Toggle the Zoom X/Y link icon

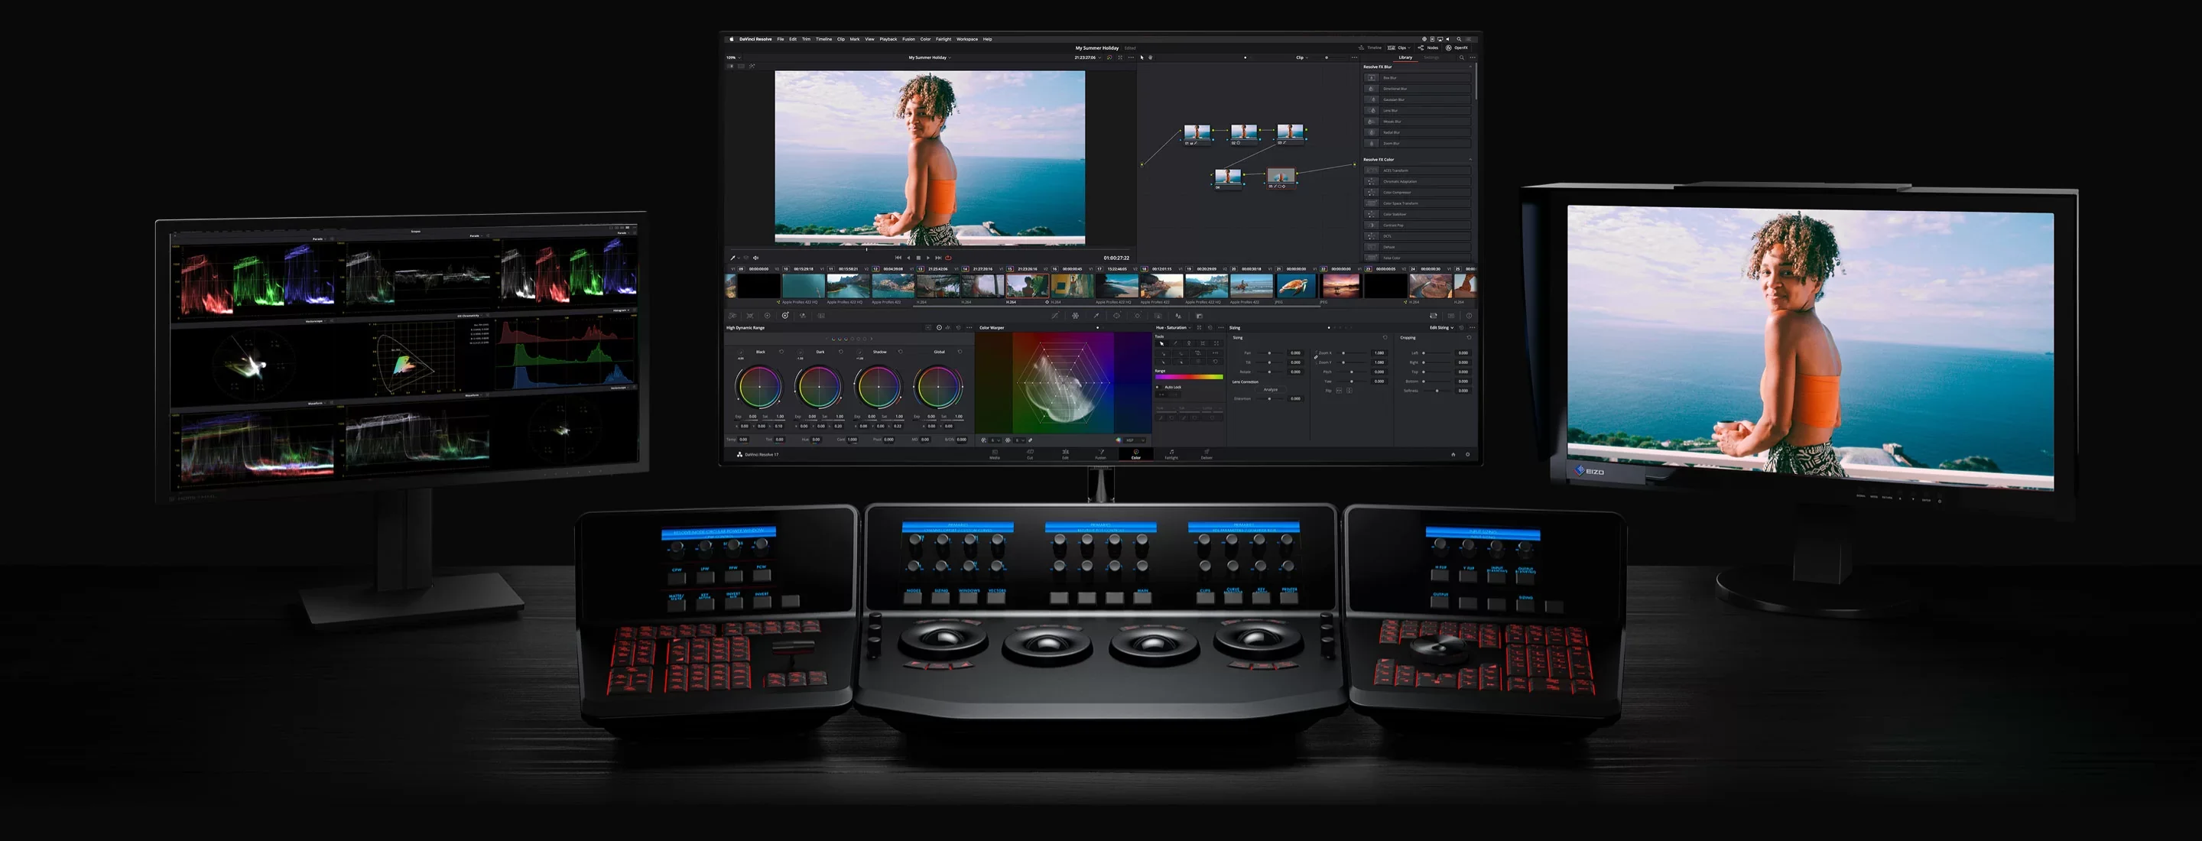coord(1316,357)
